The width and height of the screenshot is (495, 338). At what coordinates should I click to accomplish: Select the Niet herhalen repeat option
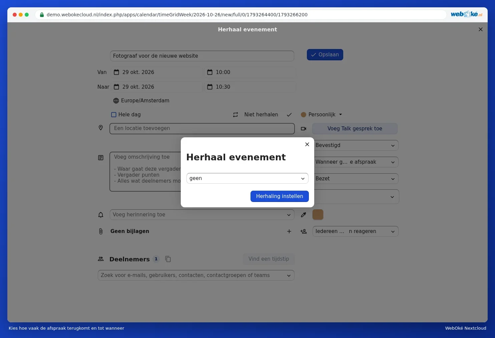tap(261, 115)
